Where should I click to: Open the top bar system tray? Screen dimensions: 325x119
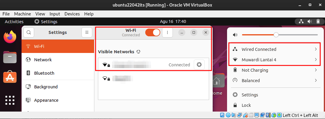pos(310,21)
